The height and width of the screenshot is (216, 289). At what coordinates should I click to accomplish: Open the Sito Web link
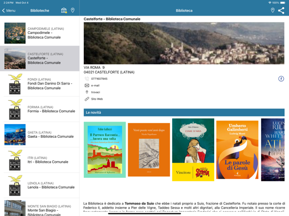tap(97, 99)
